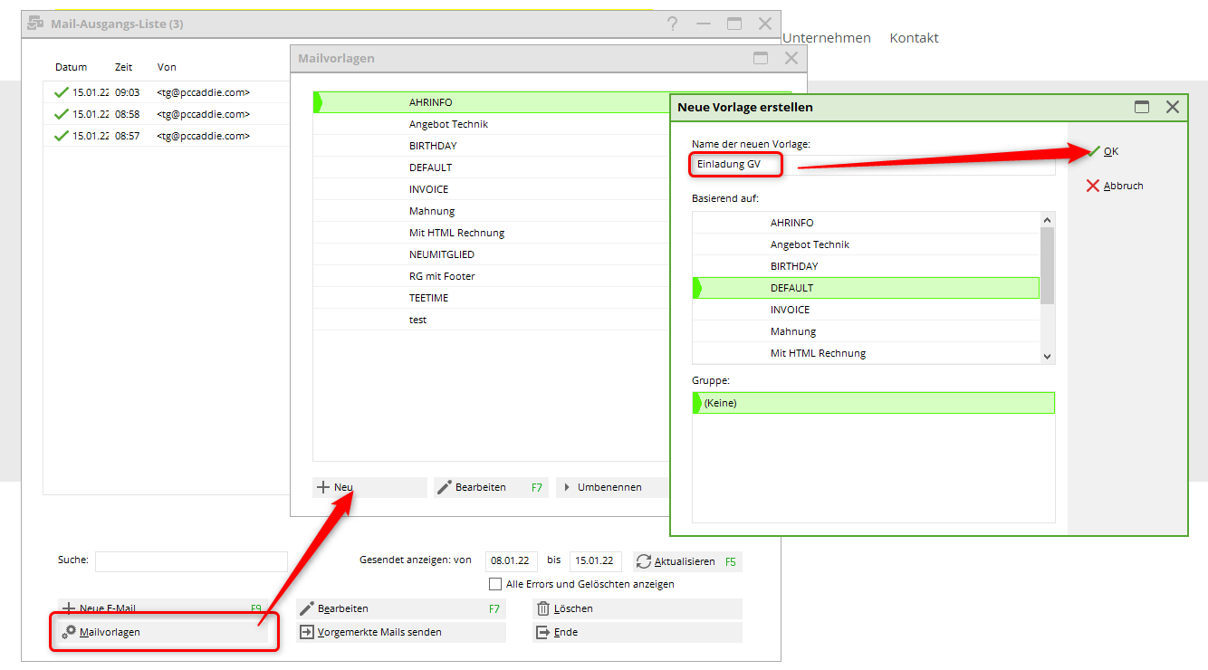Click the 'von' date field 08.01.22

tap(512, 561)
